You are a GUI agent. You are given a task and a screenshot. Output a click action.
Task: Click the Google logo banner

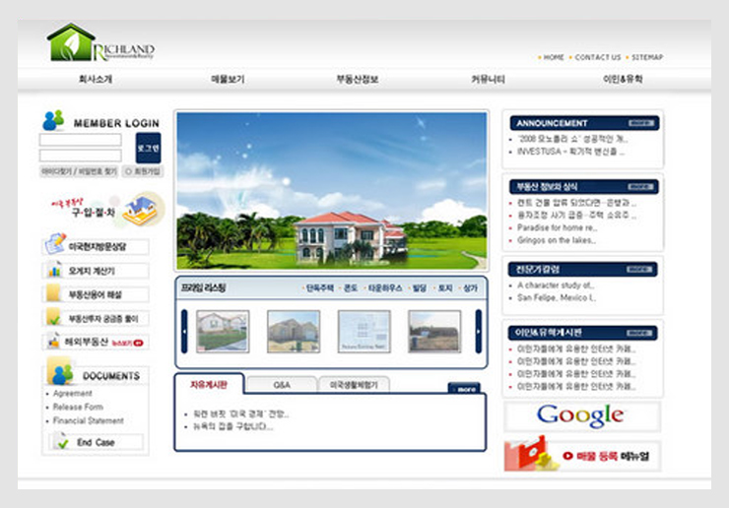(x=580, y=415)
